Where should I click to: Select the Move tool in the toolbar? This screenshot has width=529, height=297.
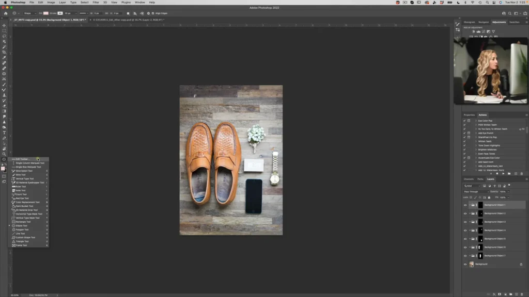(x=4, y=25)
